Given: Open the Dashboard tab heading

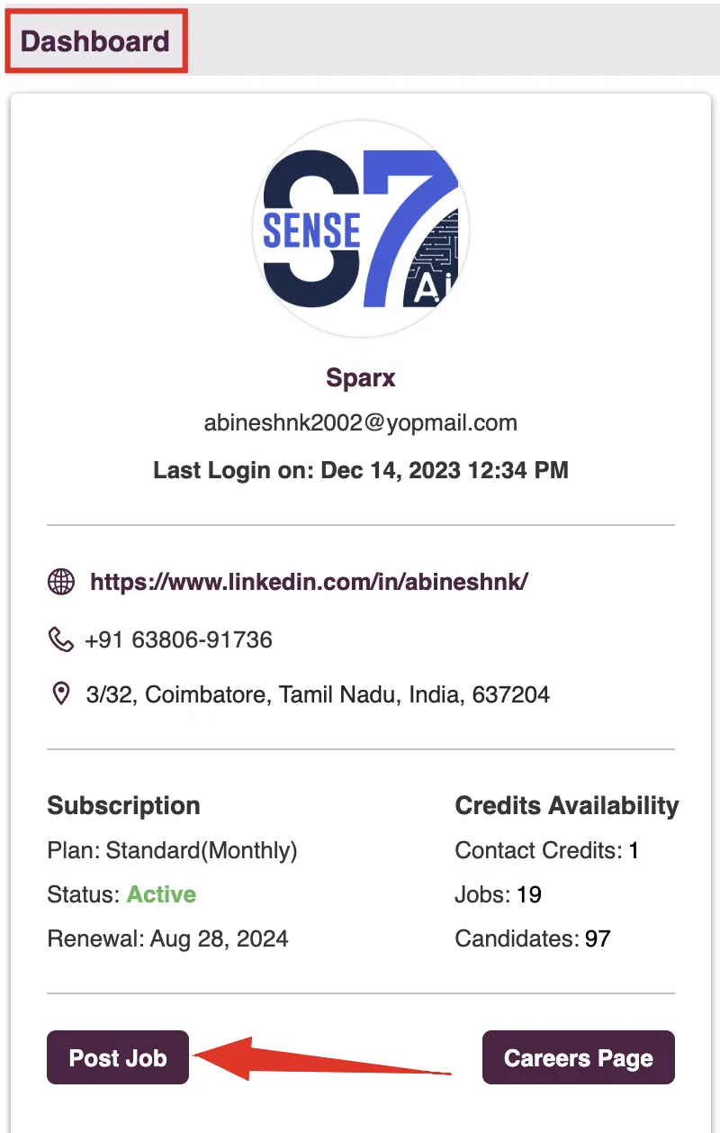Looking at the screenshot, I should point(95,41).
